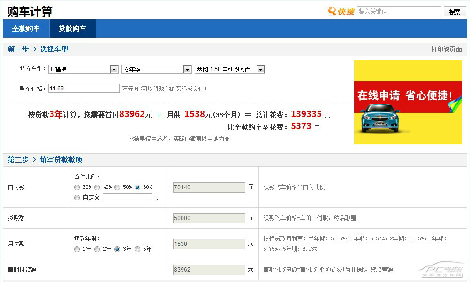Open the 两厢 1.5L 自动 trim dropdown
Viewport: 470px width, 282px height.
230,69
